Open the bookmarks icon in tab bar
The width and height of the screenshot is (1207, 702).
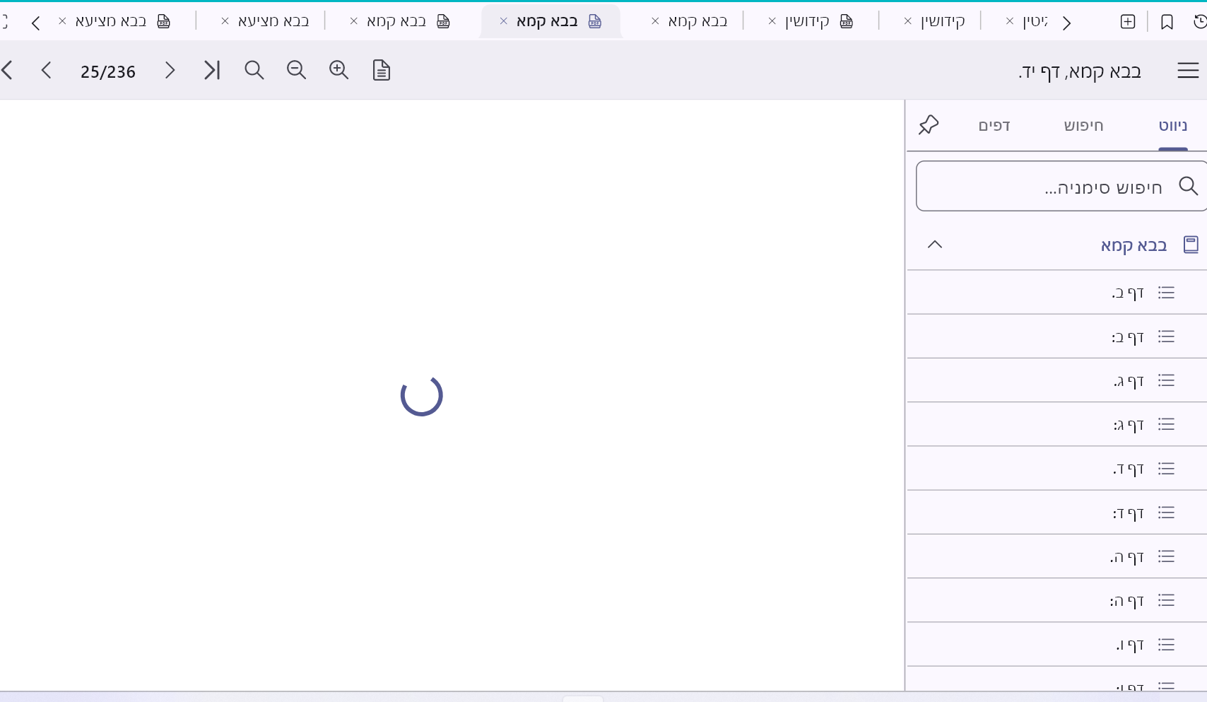1167,22
